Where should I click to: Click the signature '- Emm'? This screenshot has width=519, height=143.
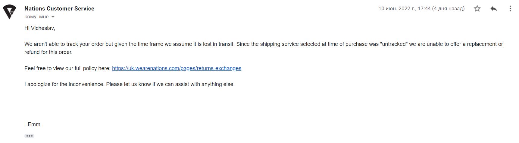click(x=32, y=124)
